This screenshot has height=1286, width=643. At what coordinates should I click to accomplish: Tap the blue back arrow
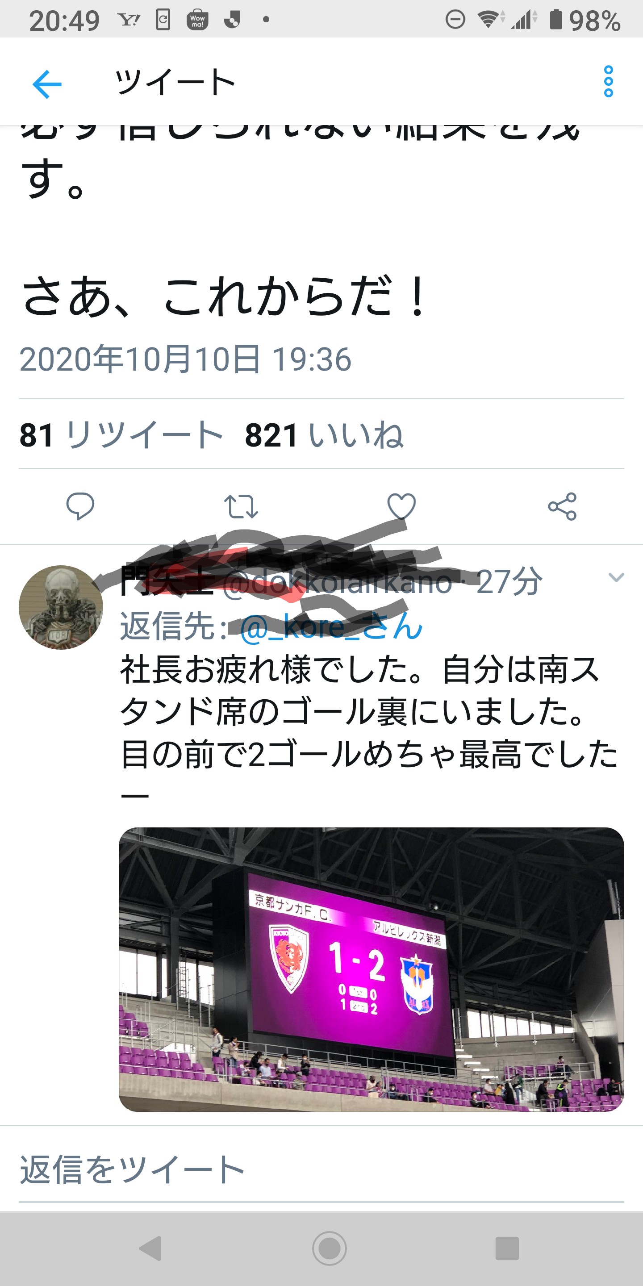tap(47, 84)
